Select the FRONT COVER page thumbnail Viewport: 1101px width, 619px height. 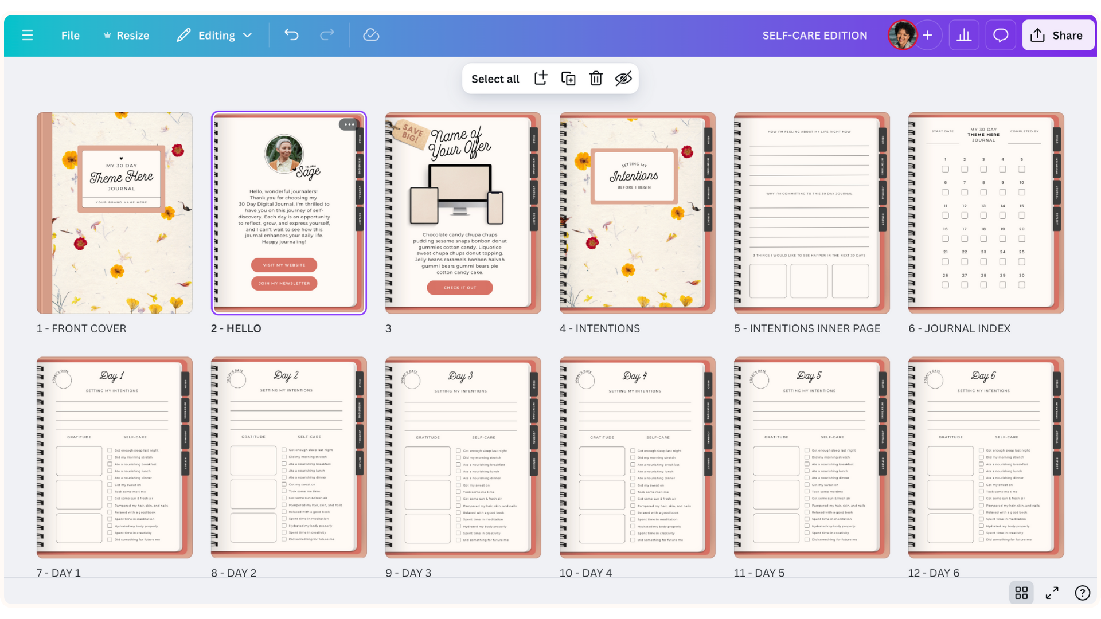pos(114,212)
